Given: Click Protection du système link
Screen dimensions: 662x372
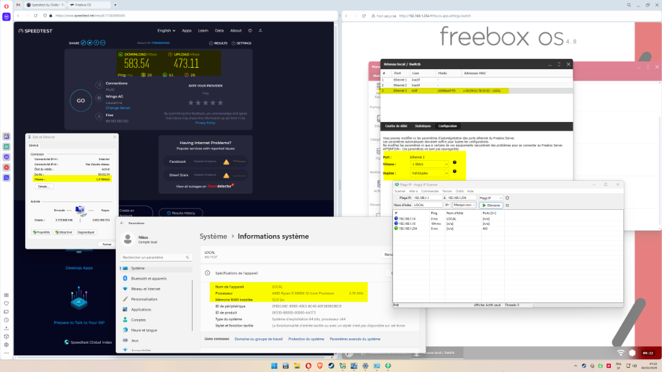Looking at the screenshot, I should [306, 339].
